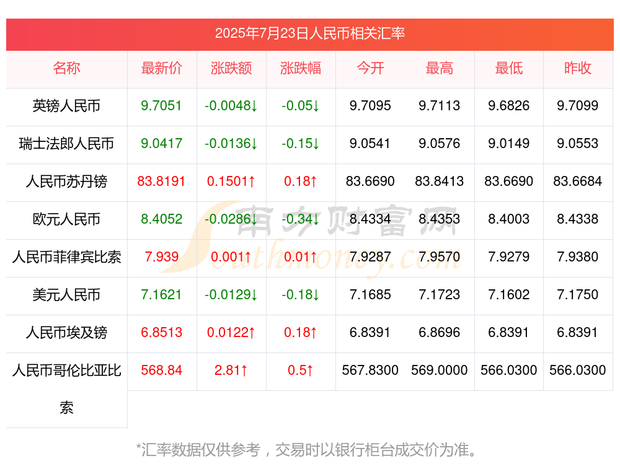Screen dimensions: 620x469
Task: Click the '最高' column header
Action: (440, 68)
